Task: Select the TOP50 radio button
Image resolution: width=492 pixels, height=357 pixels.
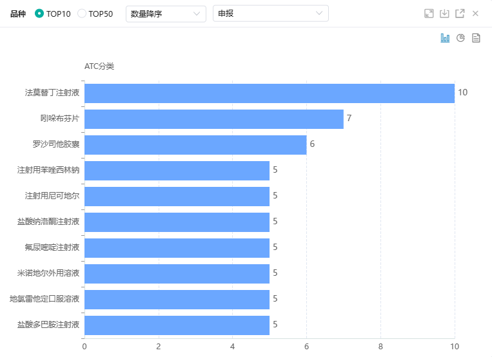Action: point(82,14)
